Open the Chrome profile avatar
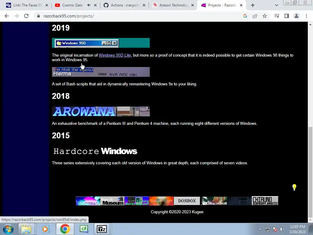This screenshot has height=235, width=313. [296, 16]
